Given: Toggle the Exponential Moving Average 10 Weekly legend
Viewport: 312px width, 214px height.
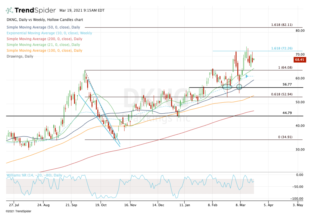Looking at the screenshot, I should [x=49, y=33].
